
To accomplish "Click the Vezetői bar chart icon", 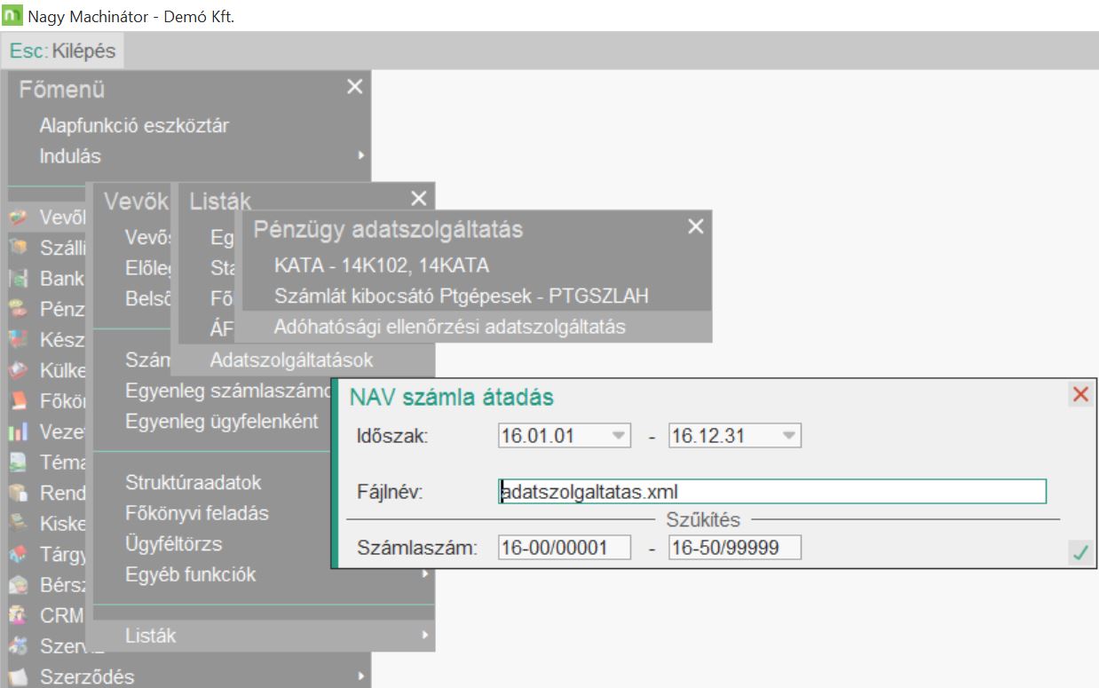I will (x=18, y=432).
